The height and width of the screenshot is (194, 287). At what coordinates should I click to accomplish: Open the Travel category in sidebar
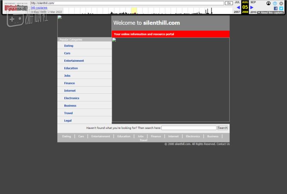68,113
